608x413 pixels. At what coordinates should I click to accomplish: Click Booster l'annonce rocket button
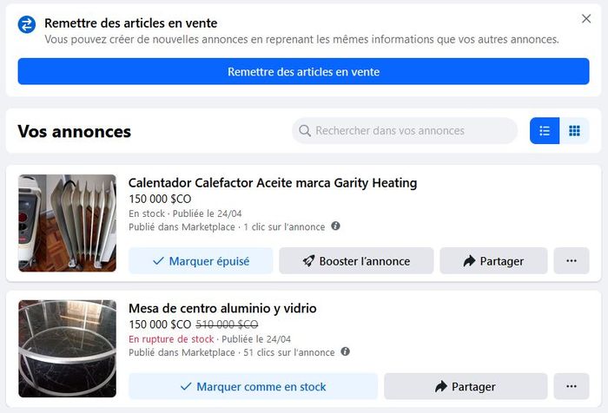(x=356, y=261)
